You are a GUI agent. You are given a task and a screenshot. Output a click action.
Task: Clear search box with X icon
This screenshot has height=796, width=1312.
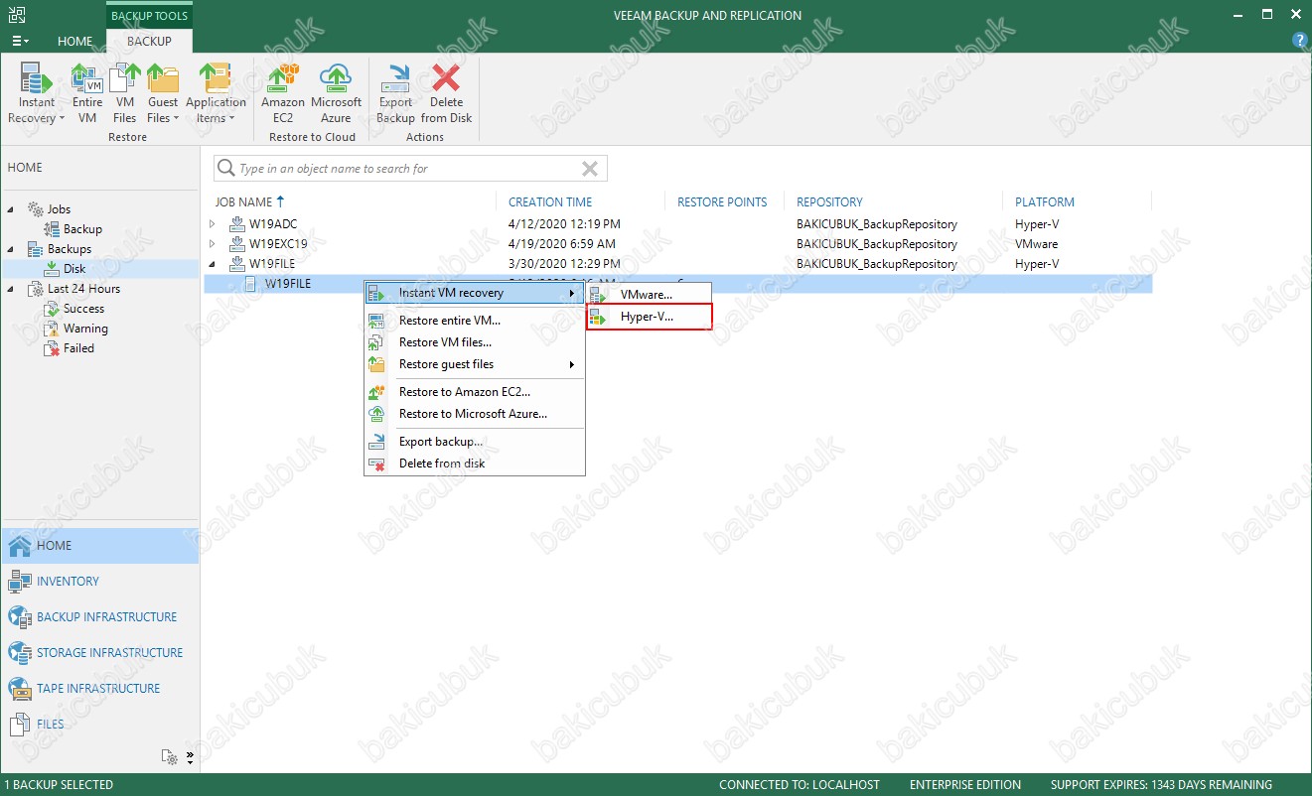tap(589, 169)
